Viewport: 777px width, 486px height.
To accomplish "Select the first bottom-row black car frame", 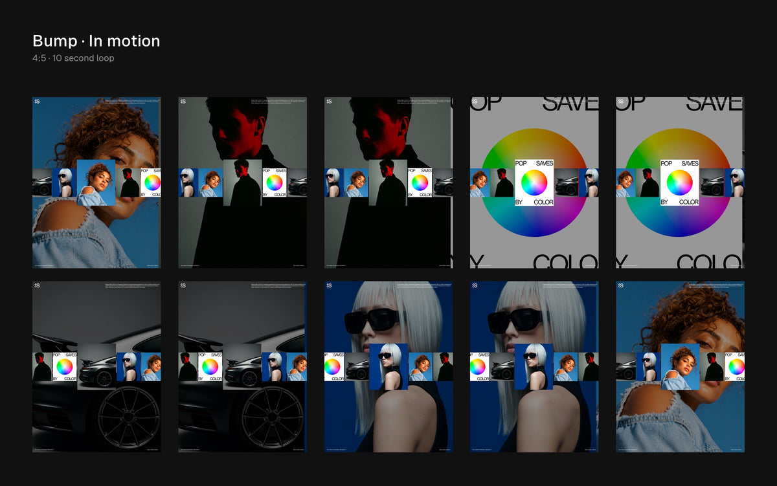I will click(x=96, y=366).
